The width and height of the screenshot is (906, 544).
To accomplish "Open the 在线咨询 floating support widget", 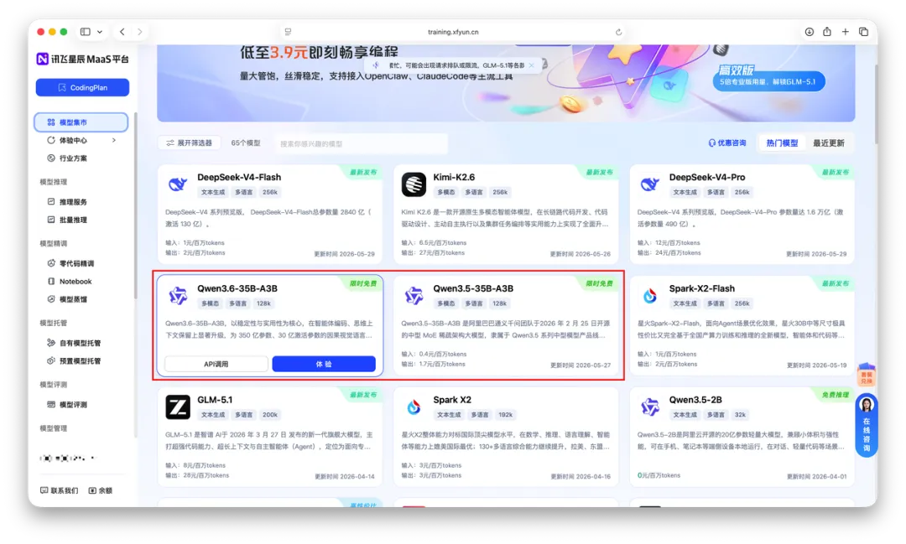I will tap(867, 426).
